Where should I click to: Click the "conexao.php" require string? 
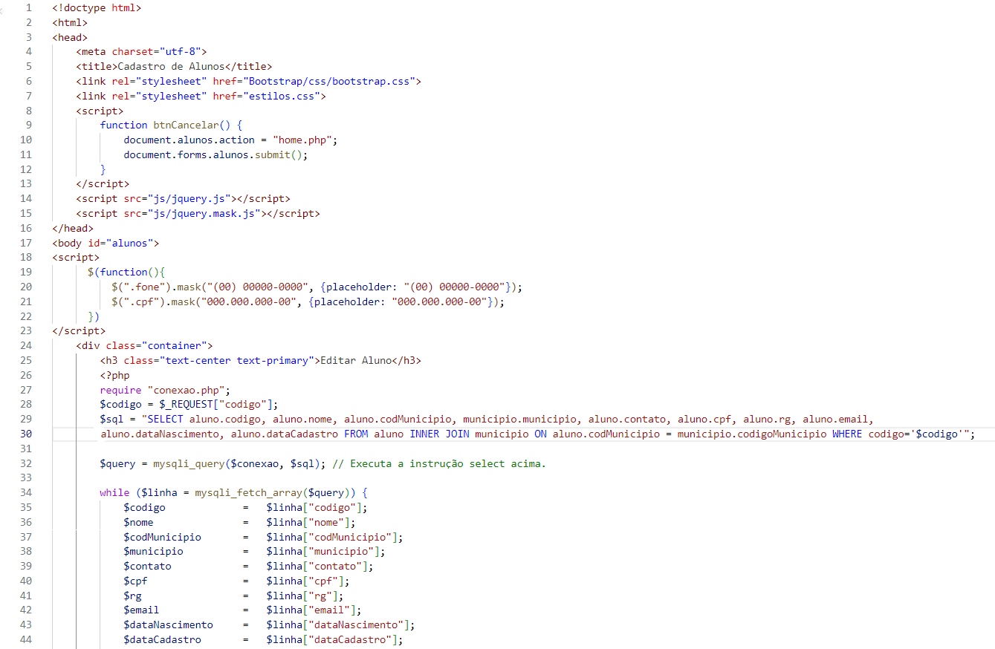tap(189, 390)
